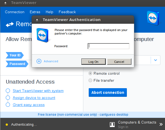The height and width of the screenshot is (130, 165).
Task: Expand Advanced options via the plus icon
Action: 39,61
